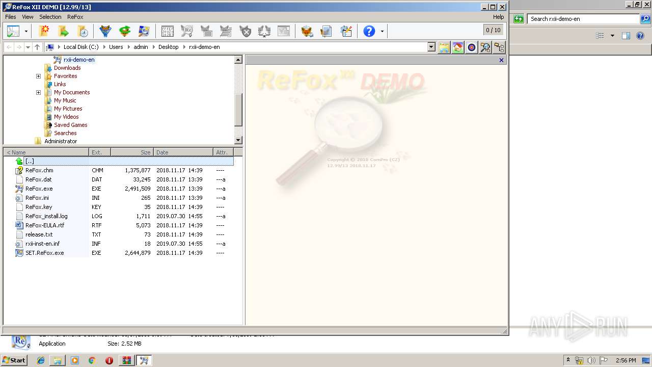Screen dimensions: 652x367
Task: Click the folder with green arrow icon
Action: 63,31
